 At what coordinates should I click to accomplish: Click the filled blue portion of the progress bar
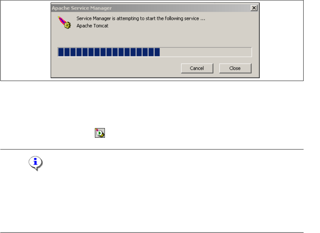109,52
